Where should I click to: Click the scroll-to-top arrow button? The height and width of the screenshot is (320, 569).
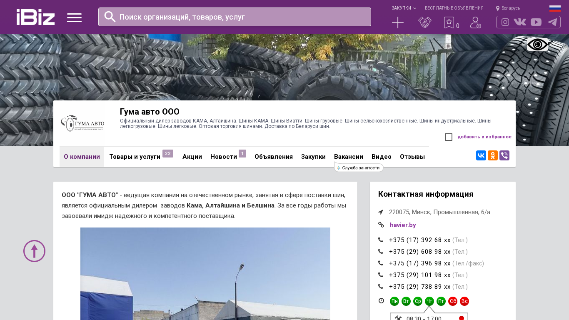[x=34, y=251]
